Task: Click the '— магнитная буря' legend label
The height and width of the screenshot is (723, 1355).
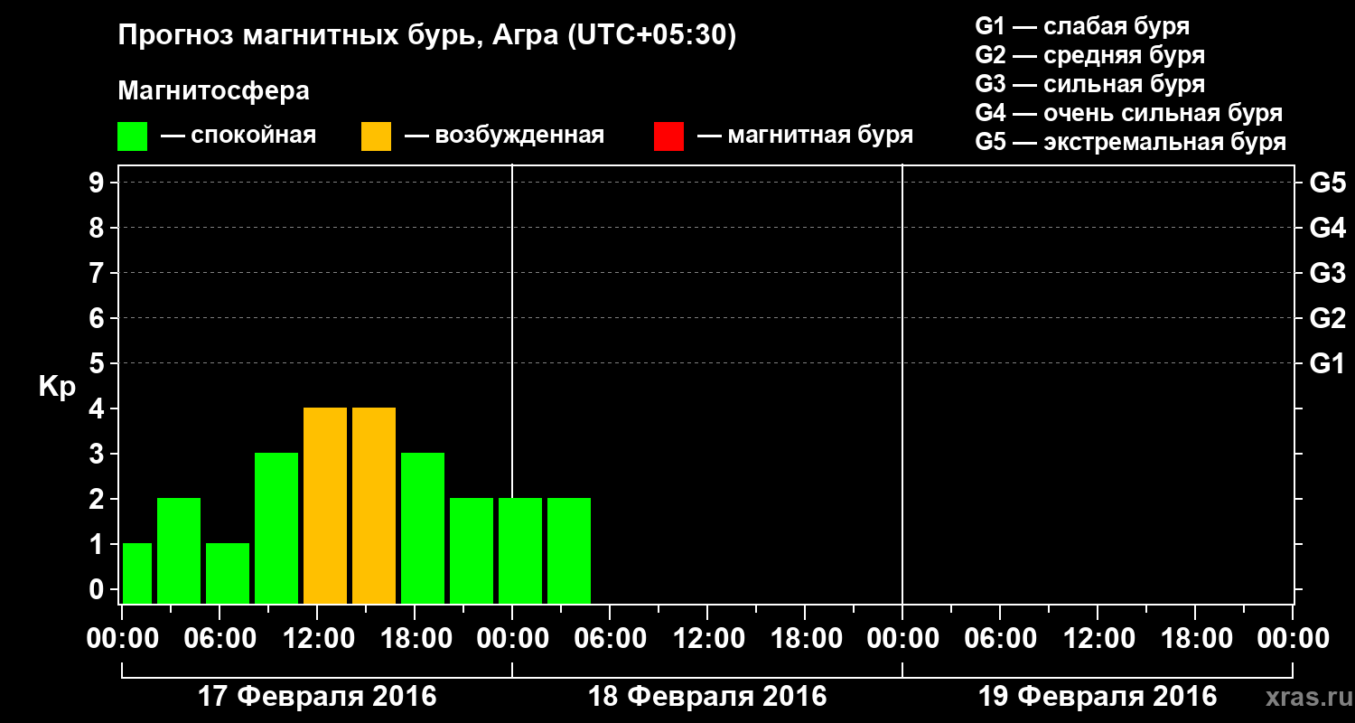Action: 805,136
